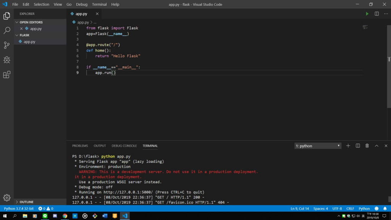Switch to the Problems panel tab
The width and height of the screenshot is (391, 220).
point(80,146)
